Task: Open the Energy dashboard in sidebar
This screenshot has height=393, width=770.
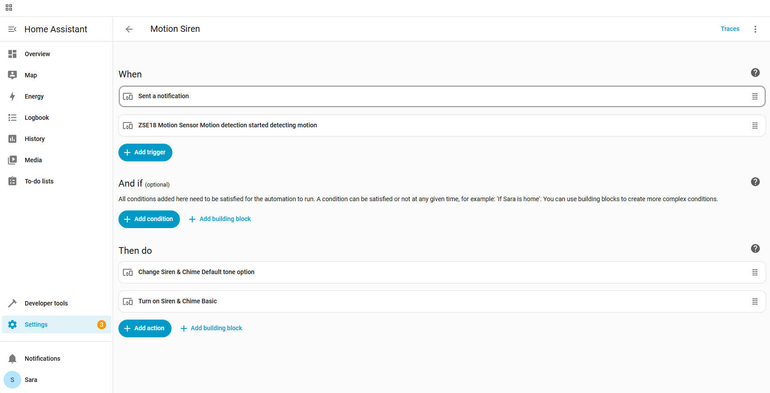Action: coord(34,96)
